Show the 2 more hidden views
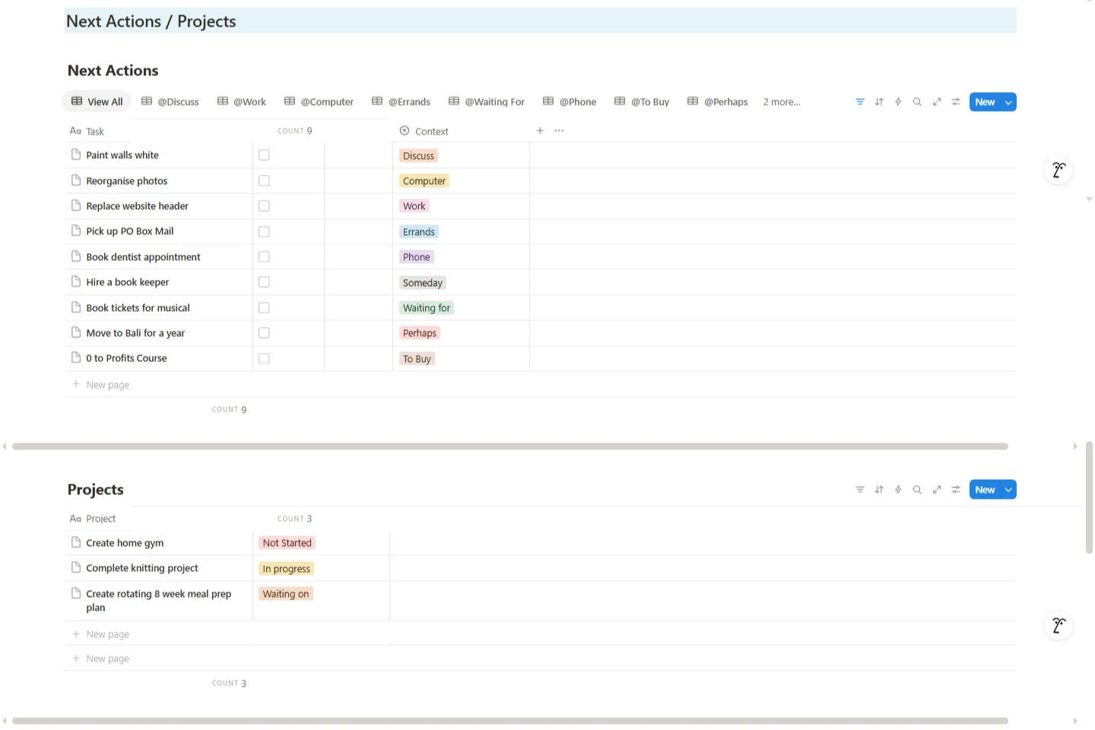This screenshot has width=1095, height=730. pos(781,102)
